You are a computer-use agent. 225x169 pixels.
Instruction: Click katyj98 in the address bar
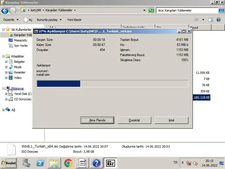[36, 10]
